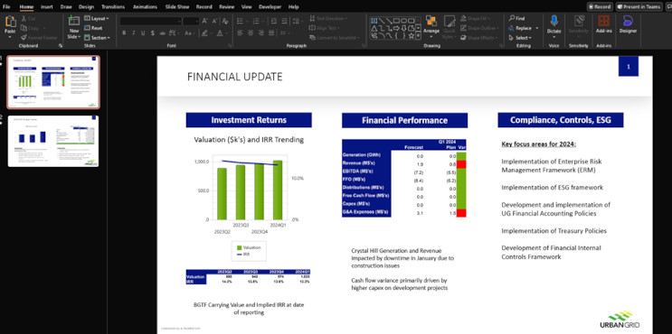This screenshot has height=334, width=672.
Task: Select slide 1 thumbnail
Action: (53, 81)
